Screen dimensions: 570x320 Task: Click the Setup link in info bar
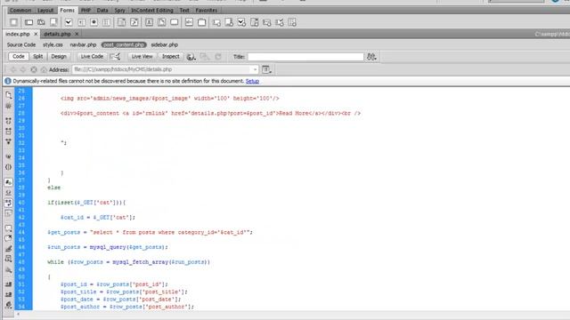(252, 81)
